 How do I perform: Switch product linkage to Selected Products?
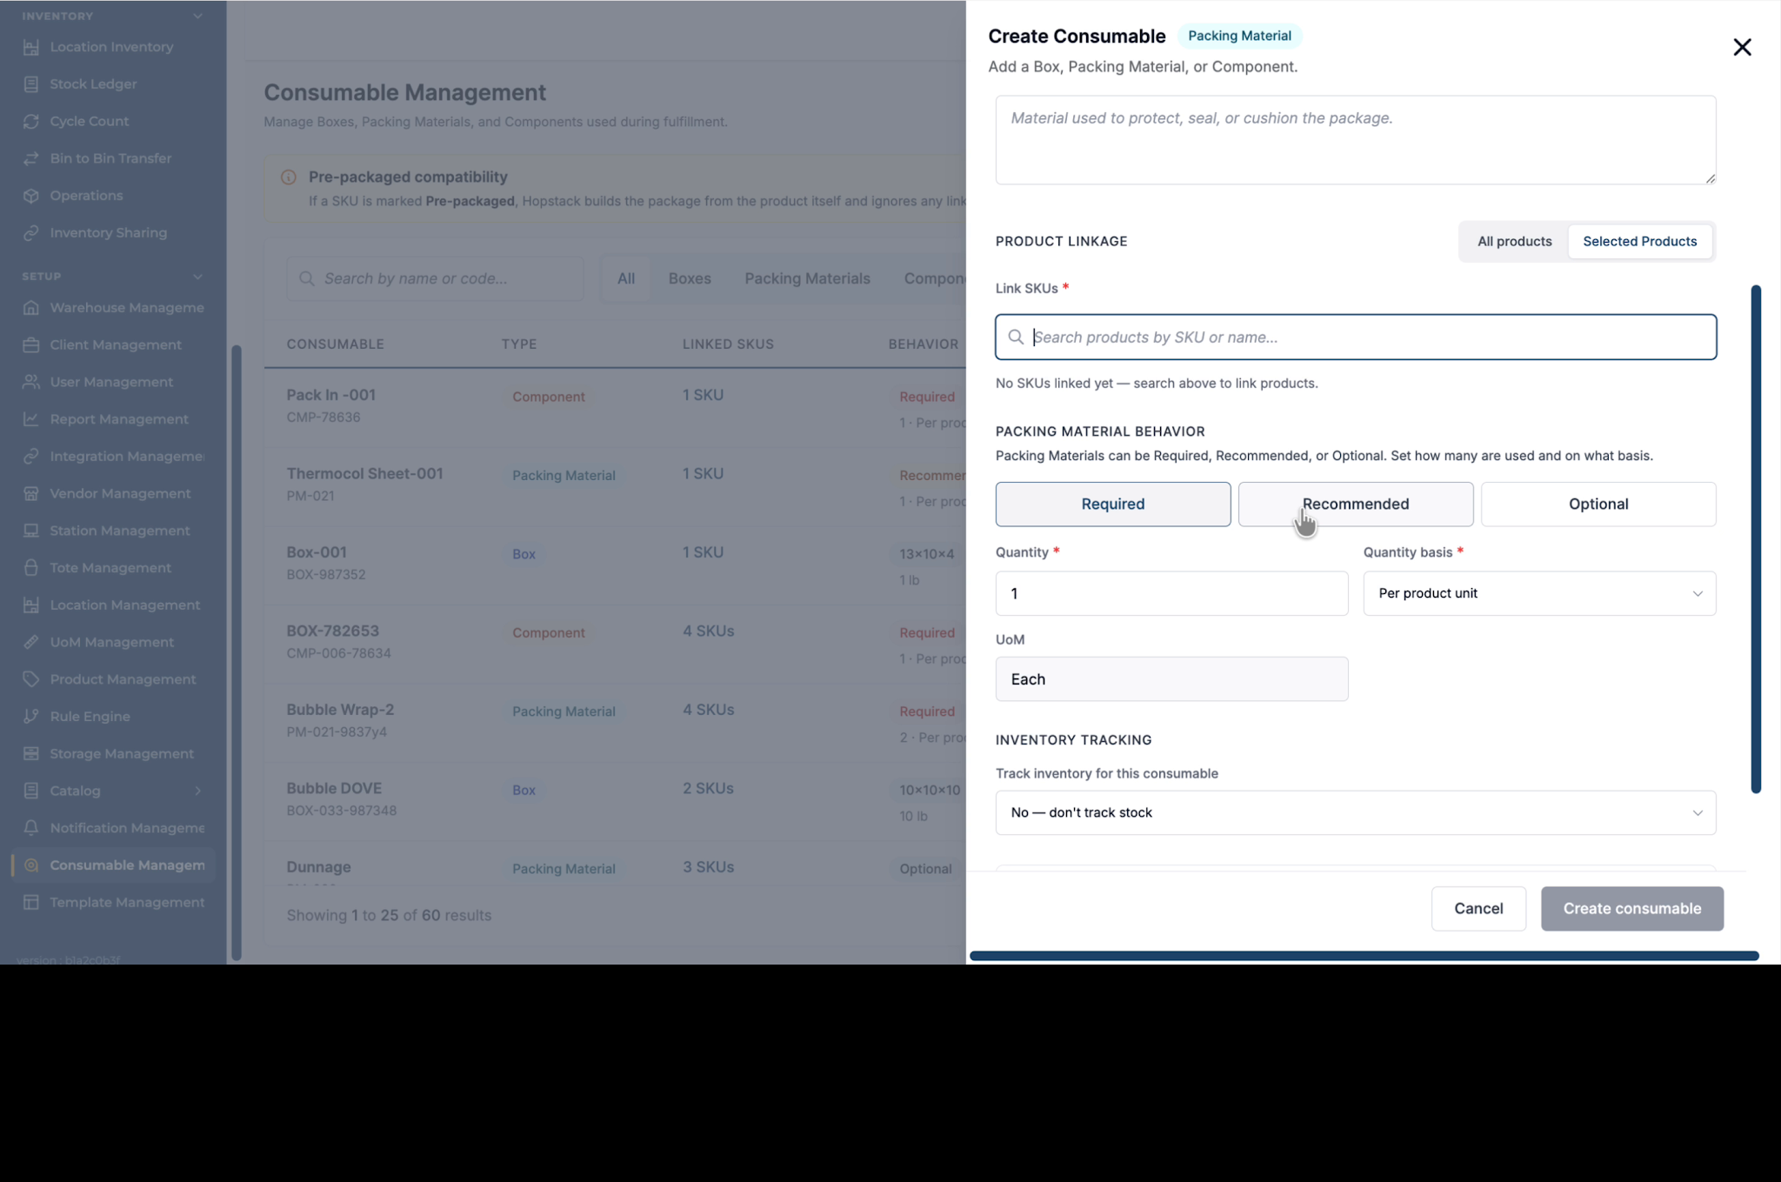[x=1639, y=242]
